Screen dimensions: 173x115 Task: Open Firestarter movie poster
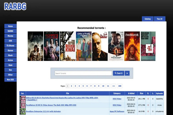132,46
